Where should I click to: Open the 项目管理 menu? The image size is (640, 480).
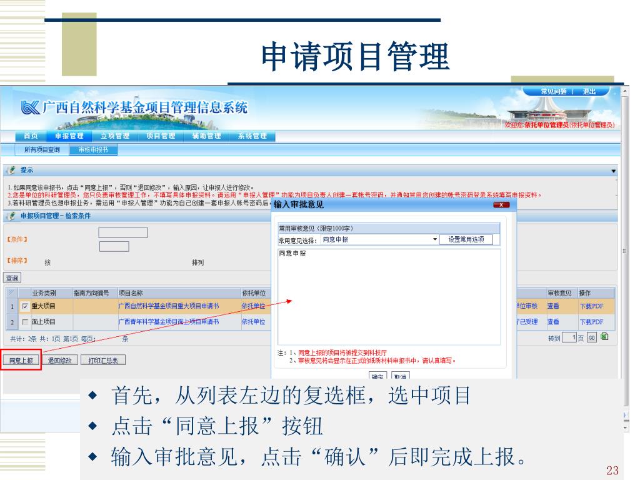tap(161, 136)
